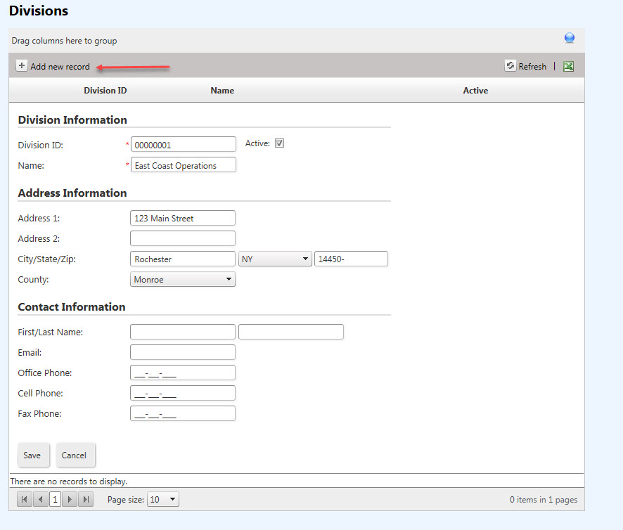Toggle the Active checkbox
The image size is (623, 530).
tap(279, 143)
